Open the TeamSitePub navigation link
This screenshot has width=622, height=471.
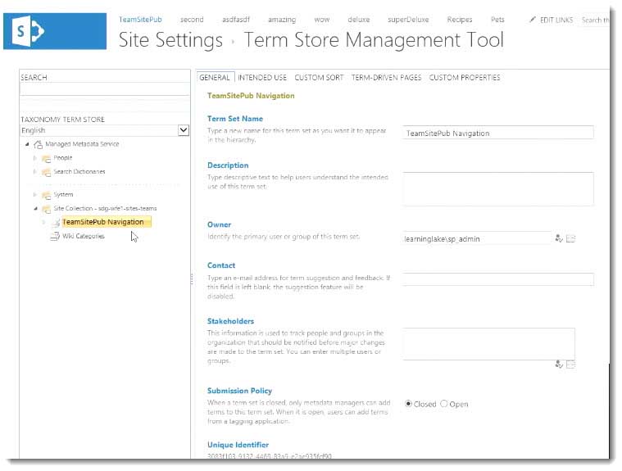pos(140,20)
